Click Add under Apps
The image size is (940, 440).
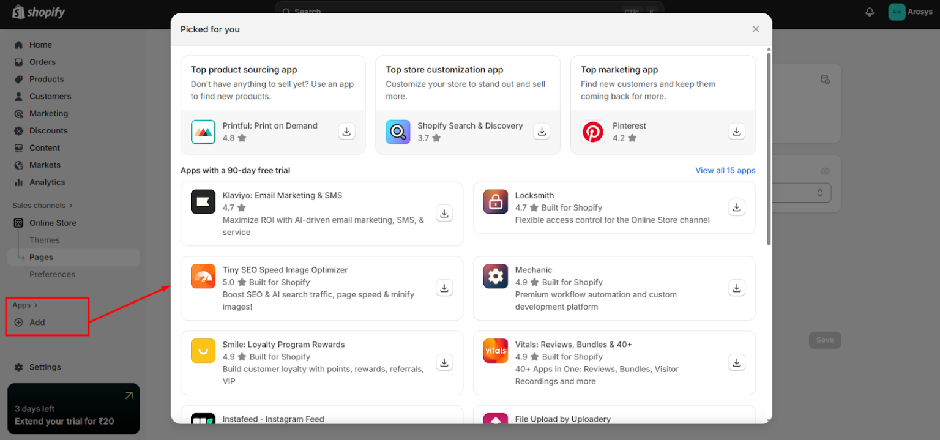(x=37, y=323)
